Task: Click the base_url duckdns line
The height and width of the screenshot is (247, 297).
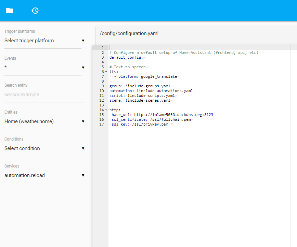Action: click(162, 115)
